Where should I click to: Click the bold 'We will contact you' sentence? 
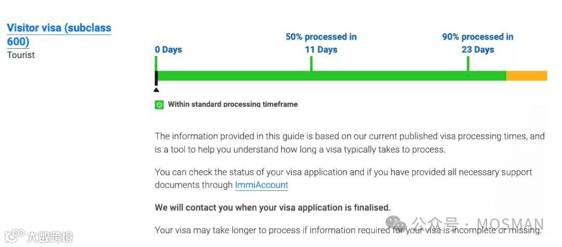[x=273, y=208]
